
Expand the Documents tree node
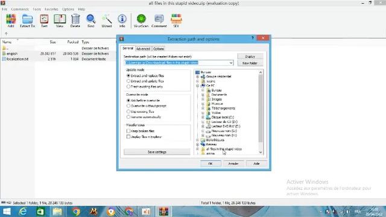[203, 95]
